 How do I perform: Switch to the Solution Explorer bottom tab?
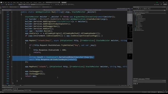[141, 79]
